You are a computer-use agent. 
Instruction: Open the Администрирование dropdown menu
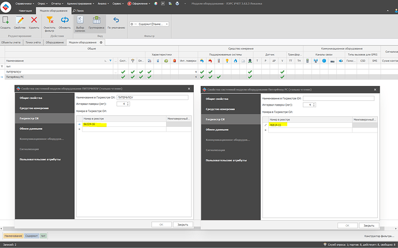(x=80, y=3)
